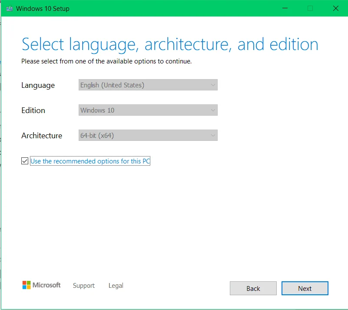Image resolution: width=348 pixels, height=310 pixels.
Task: Click the Next button
Action: [x=305, y=288]
